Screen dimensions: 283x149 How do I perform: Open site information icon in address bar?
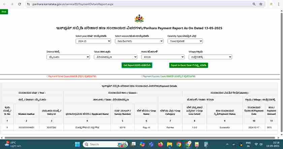pos(28,4)
